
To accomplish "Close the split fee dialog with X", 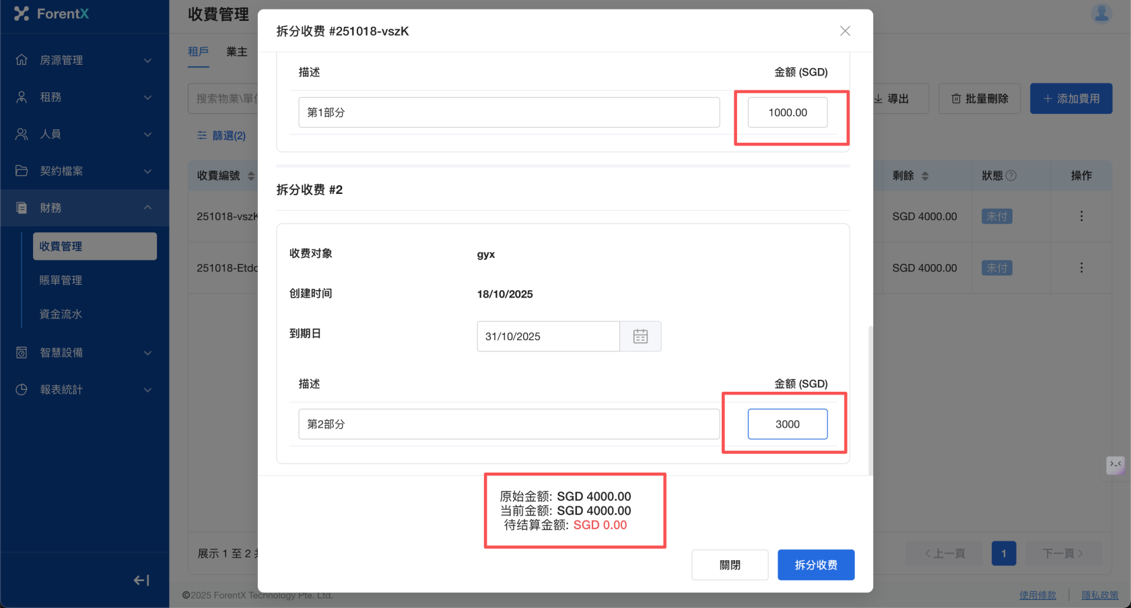I will tap(845, 31).
